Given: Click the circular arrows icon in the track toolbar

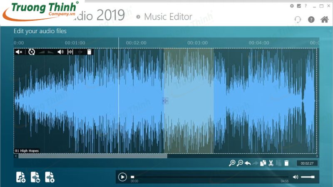Looking at the screenshot, I should tap(32, 52).
